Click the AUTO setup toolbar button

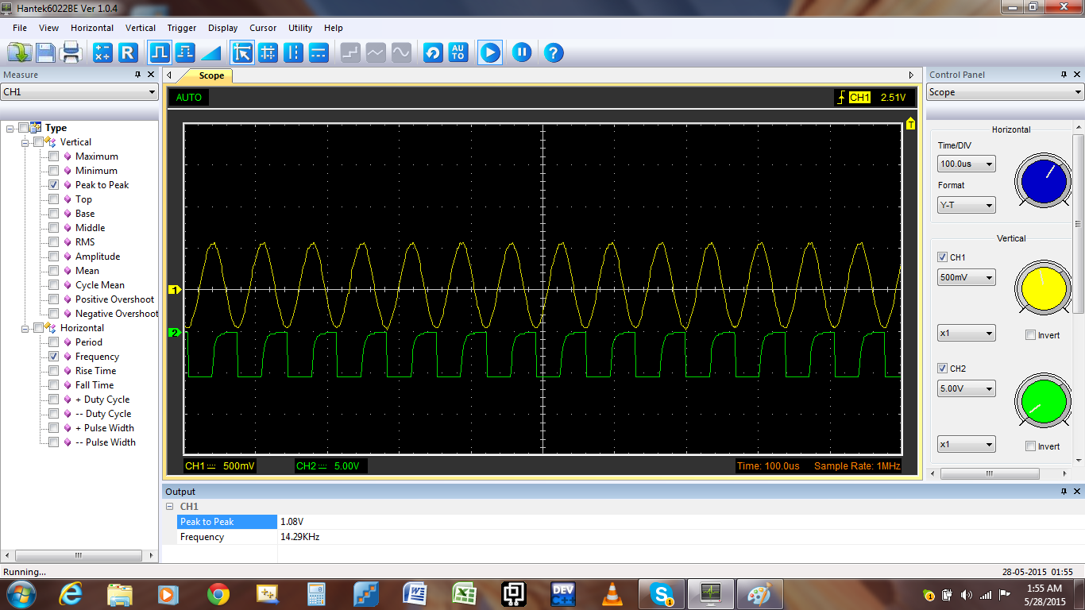458,53
